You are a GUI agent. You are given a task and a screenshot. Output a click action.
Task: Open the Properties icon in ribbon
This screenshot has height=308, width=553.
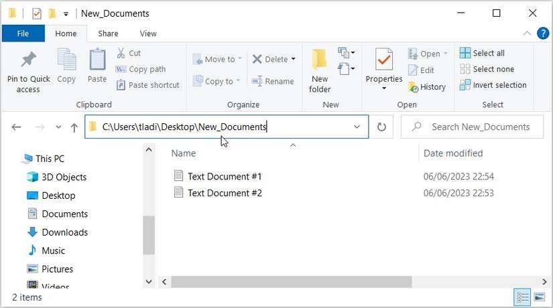pos(383,60)
